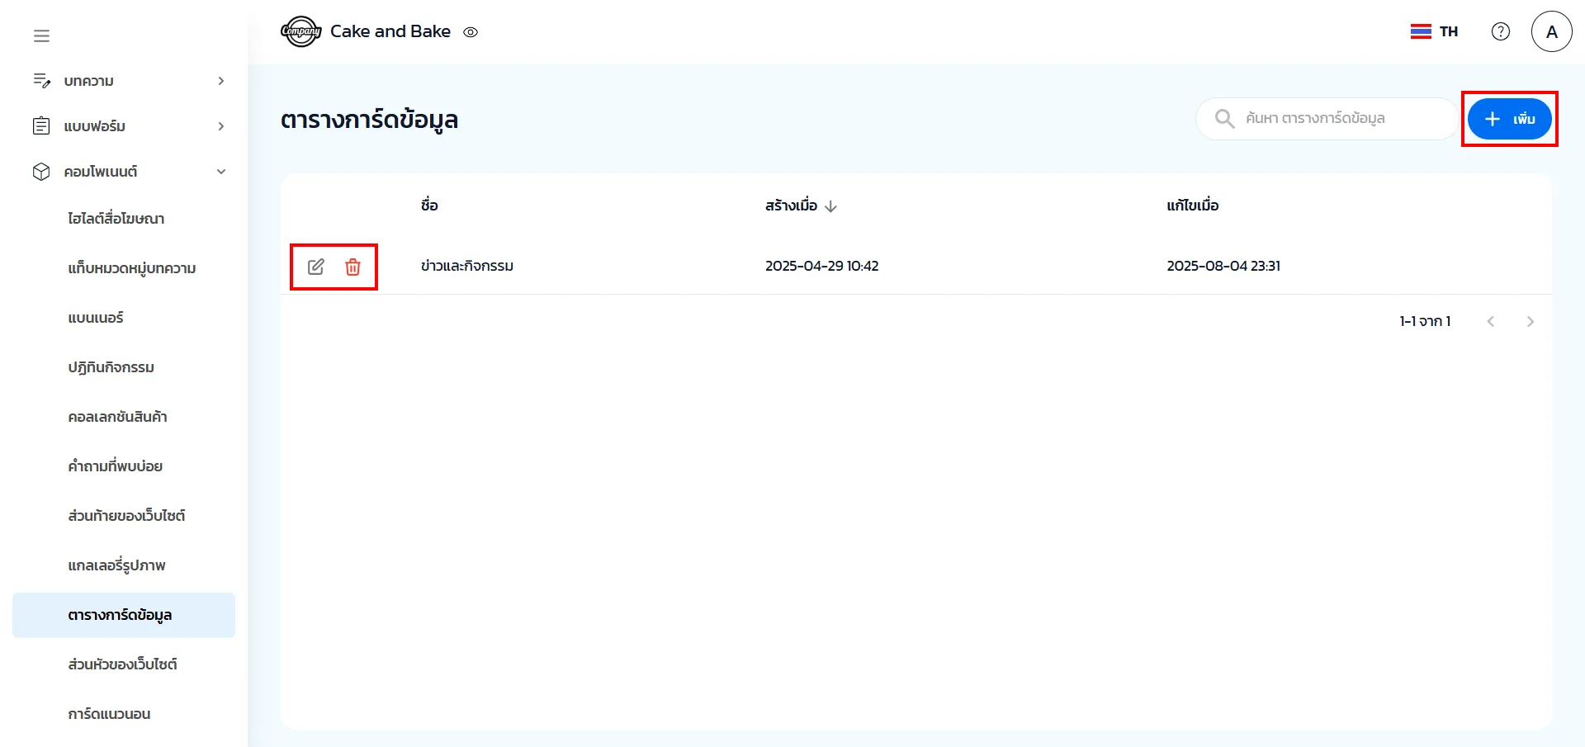1585x747 pixels.
Task: Click the search magnifier icon
Action: [1224, 119]
